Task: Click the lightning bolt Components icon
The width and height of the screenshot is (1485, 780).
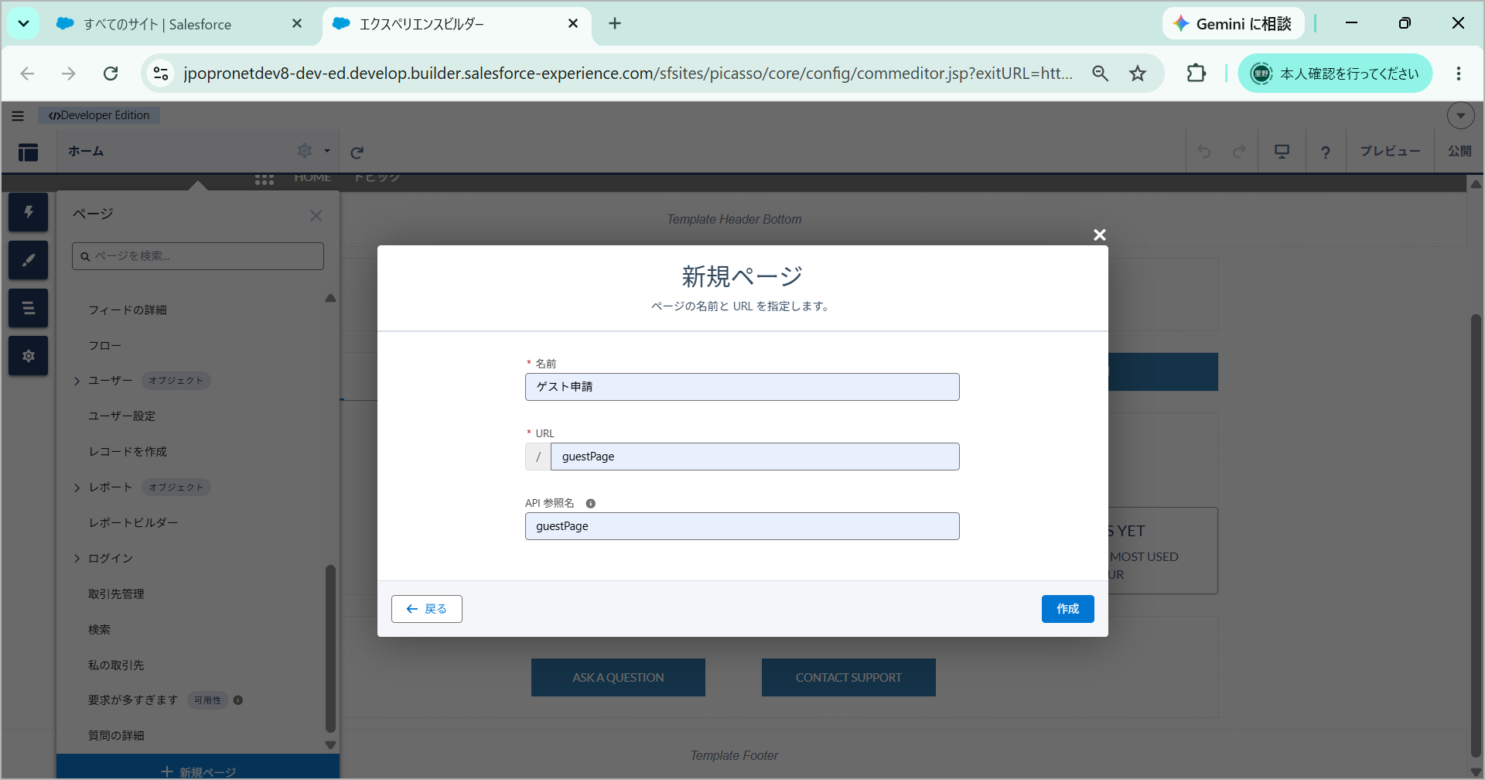Action: tap(29, 212)
